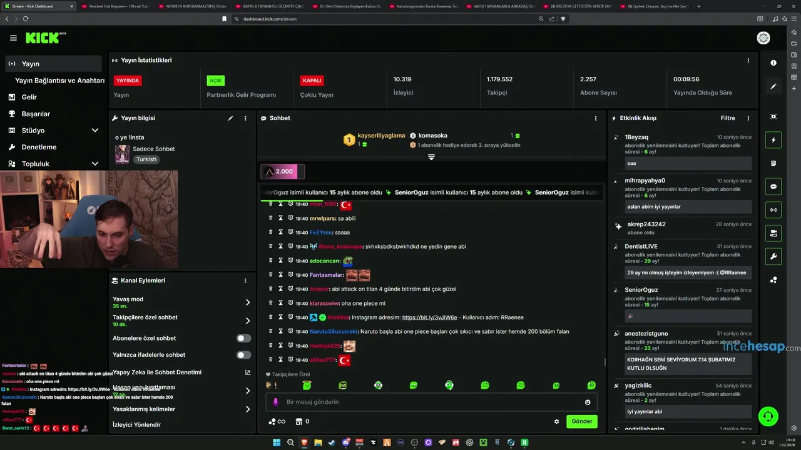Open the user profile avatar in the top right

763,38
